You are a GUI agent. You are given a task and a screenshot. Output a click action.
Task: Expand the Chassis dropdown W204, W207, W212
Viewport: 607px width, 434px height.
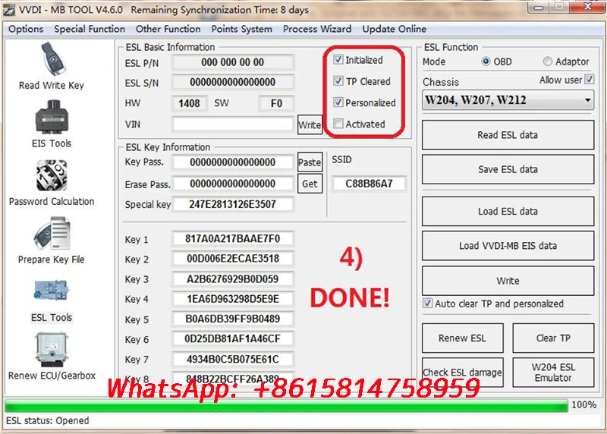coord(508,100)
